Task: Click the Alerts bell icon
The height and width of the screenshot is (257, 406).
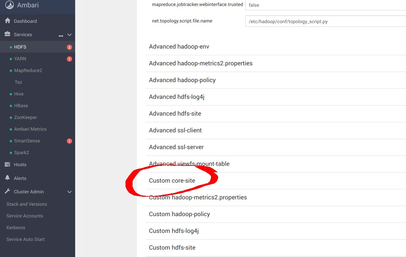Action: click(7, 178)
